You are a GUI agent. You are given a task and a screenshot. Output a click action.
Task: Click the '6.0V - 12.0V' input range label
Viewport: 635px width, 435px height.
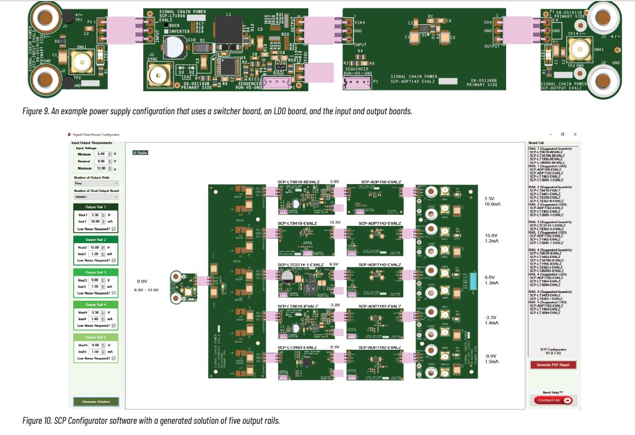[x=147, y=290]
